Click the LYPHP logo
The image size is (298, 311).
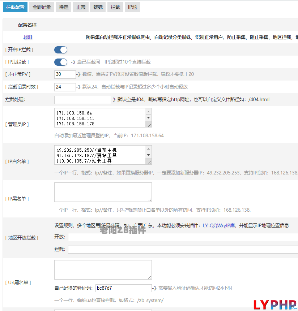(x=275, y=304)
